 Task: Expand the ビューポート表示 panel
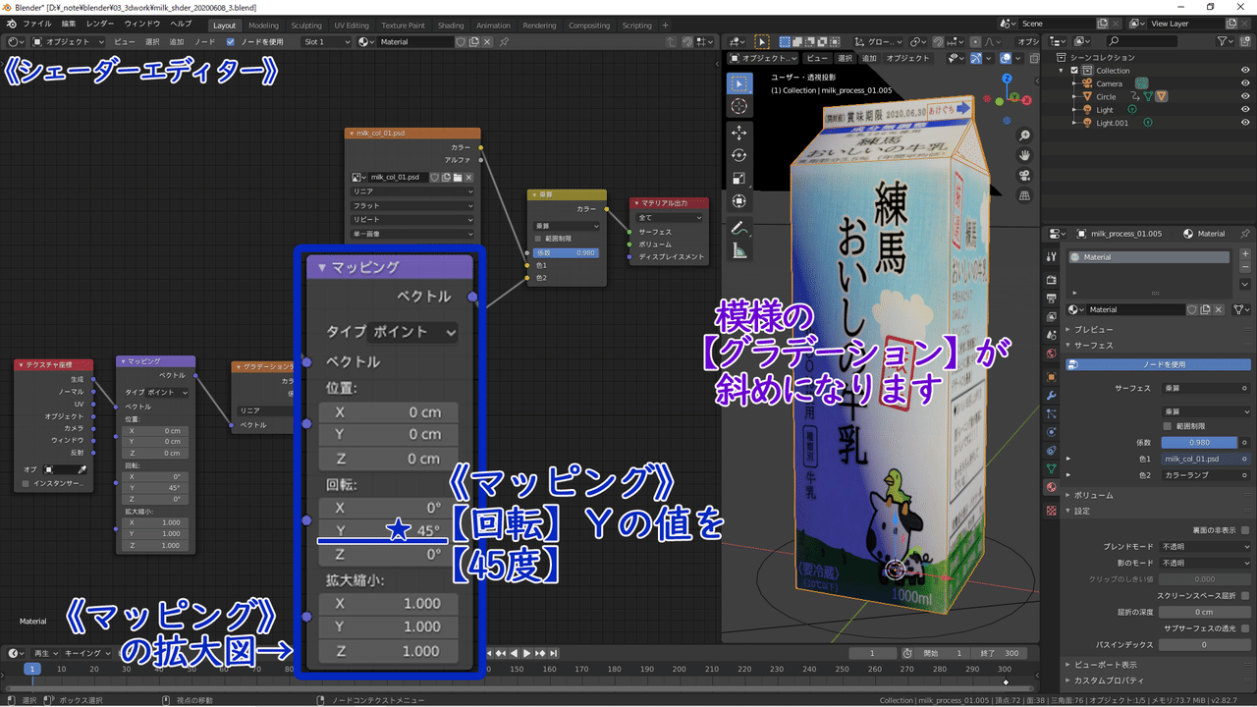tap(1107, 666)
